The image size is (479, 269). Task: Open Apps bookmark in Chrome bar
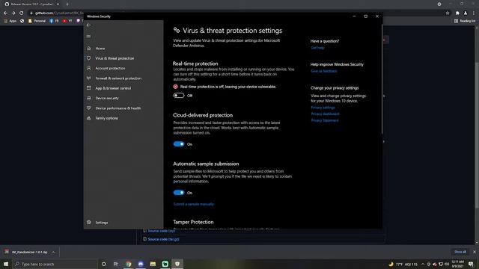click(10, 21)
